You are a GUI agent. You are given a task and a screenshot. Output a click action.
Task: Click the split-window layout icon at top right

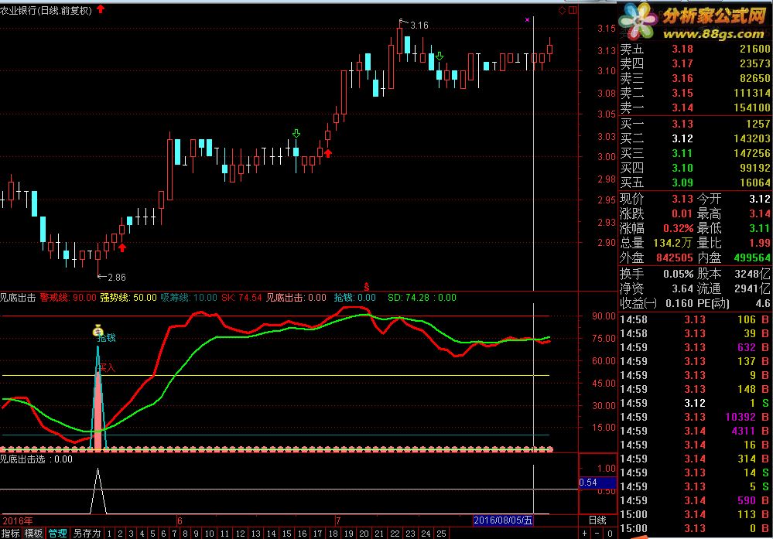point(573,10)
